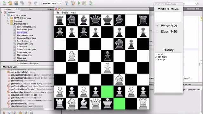
Task: Expand the META-INF.services package
Action: pos(8,18)
